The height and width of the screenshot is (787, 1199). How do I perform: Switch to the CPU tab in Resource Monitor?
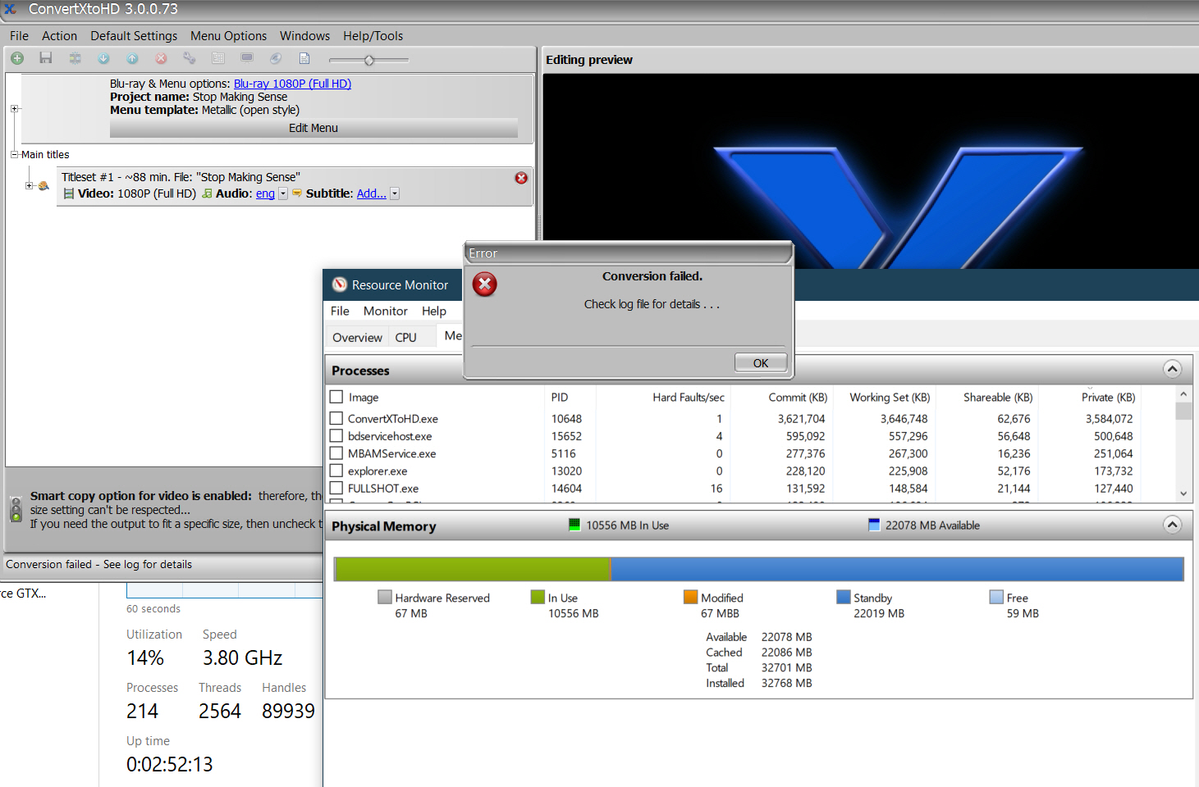coord(405,338)
